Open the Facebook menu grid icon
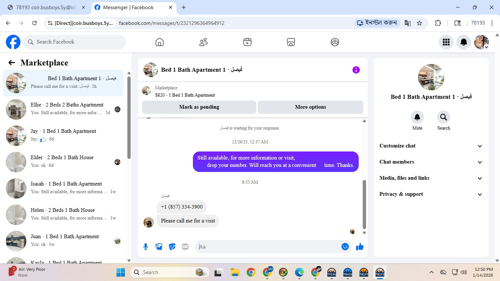This screenshot has width=500, height=281. click(x=446, y=42)
